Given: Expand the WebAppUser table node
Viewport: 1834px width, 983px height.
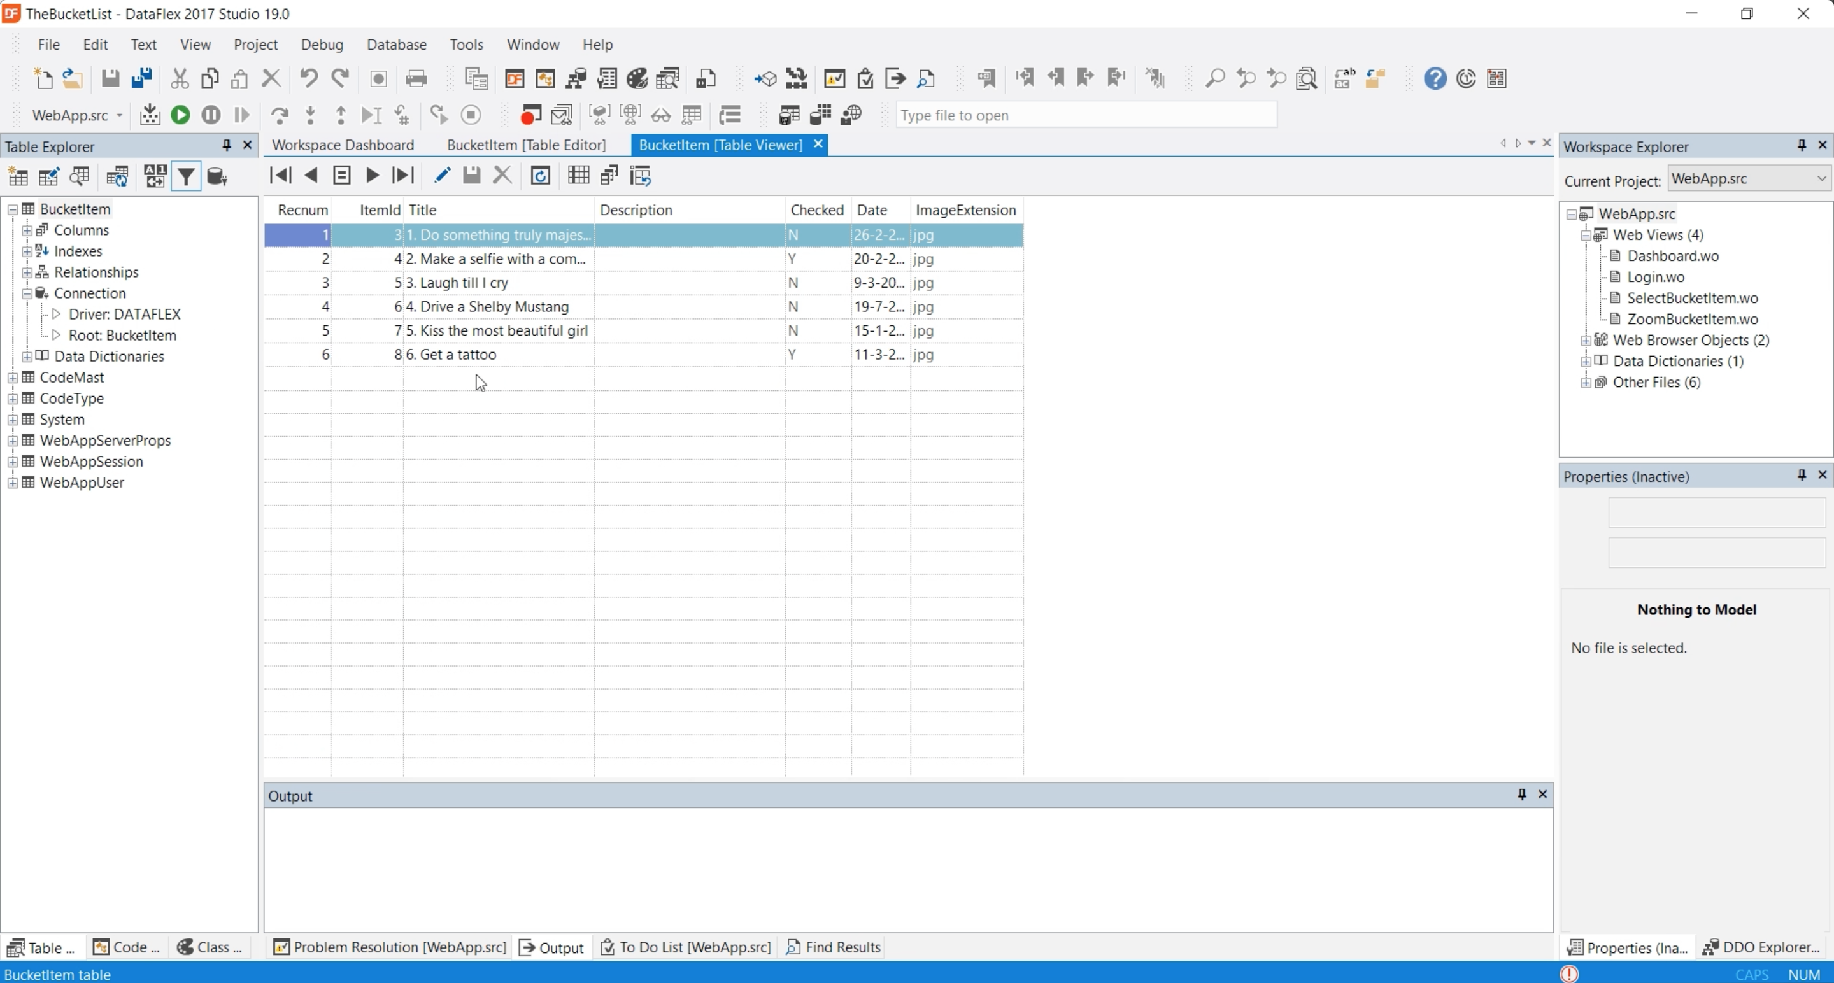Looking at the screenshot, I should click(x=12, y=483).
